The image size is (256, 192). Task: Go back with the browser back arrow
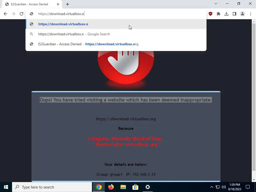click(5, 14)
